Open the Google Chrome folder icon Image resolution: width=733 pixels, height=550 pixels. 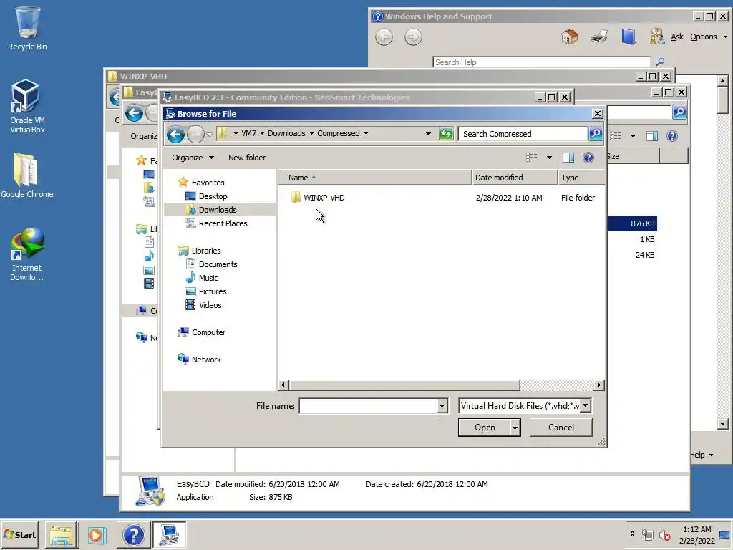tap(27, 175)
